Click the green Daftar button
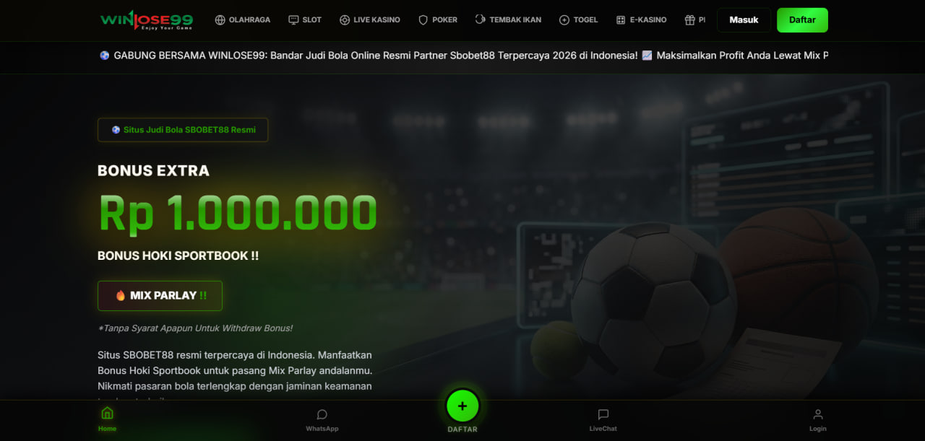The width and height of the screenshot is (925, 441). pos(802,20)
